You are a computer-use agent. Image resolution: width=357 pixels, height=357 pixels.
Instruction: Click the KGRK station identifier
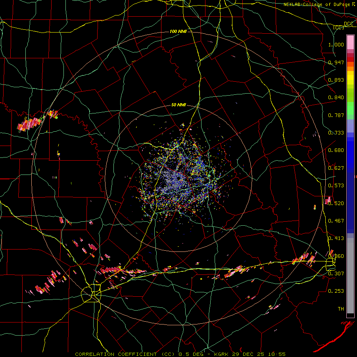222,354
